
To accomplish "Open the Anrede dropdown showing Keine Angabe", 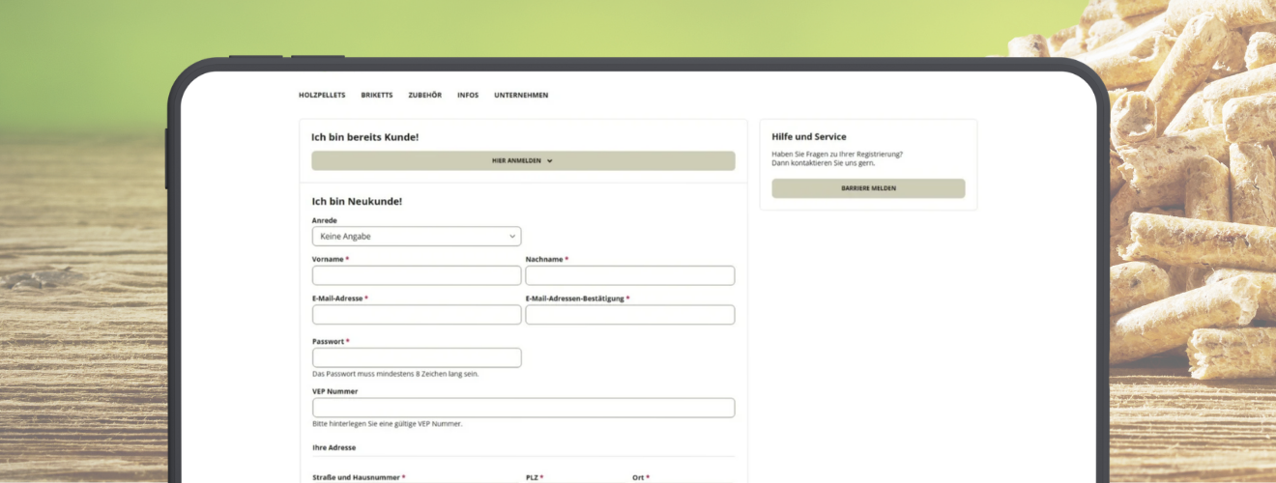I will pos(417,237).
